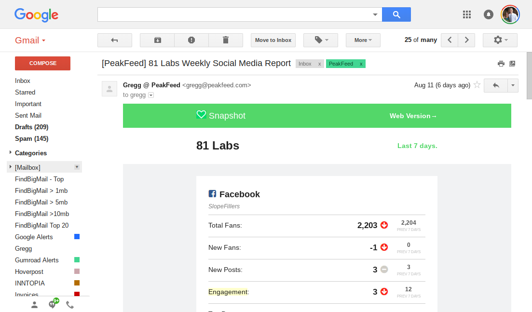The height and width of the screenshot is (312, 532).
Task: Open the [Mailbox] label options dropdown
Action: pyautogui.click(x=77, y=167)
